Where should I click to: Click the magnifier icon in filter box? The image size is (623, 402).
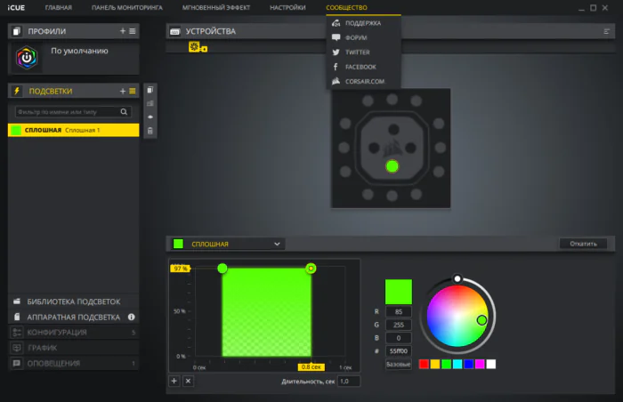pyautogui.click(x=124, y=112)
